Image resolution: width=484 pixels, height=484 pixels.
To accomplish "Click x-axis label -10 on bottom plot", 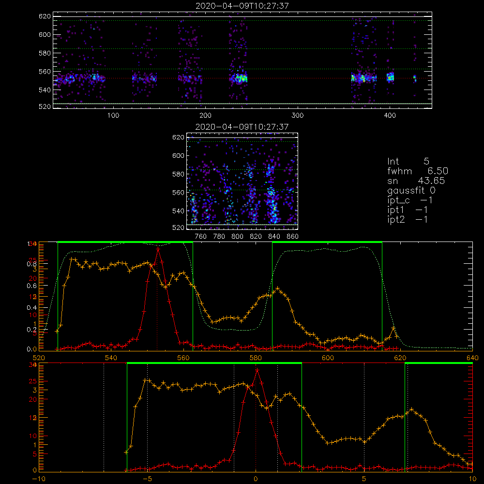I will 39,479.
